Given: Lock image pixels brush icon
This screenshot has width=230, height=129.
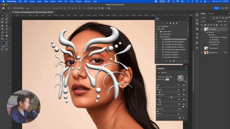Looking at the screenshot, I should 208,25.
